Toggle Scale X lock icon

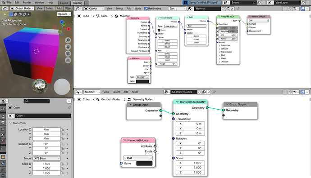pos(63,164)
